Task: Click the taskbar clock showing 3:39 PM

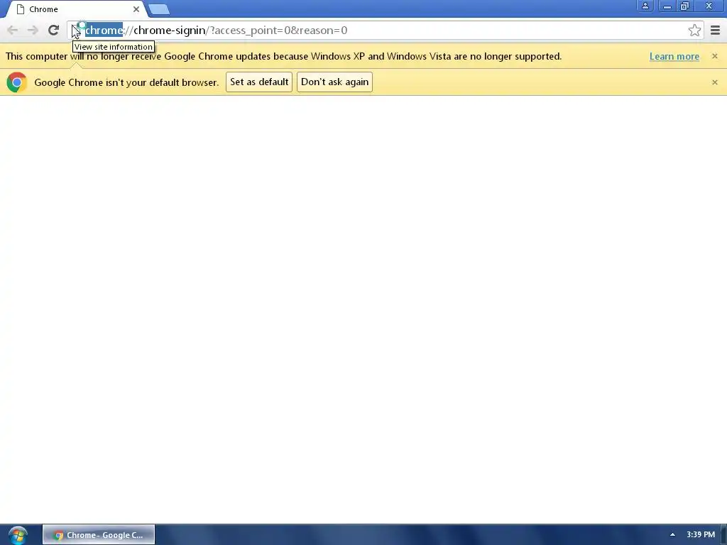Action: [701, 535]
